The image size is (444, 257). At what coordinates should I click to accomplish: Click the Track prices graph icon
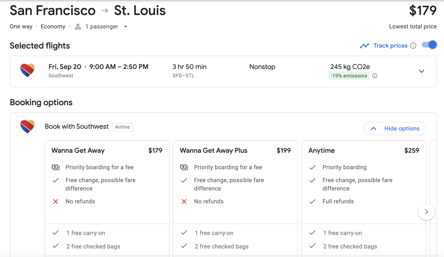point(364,46)
